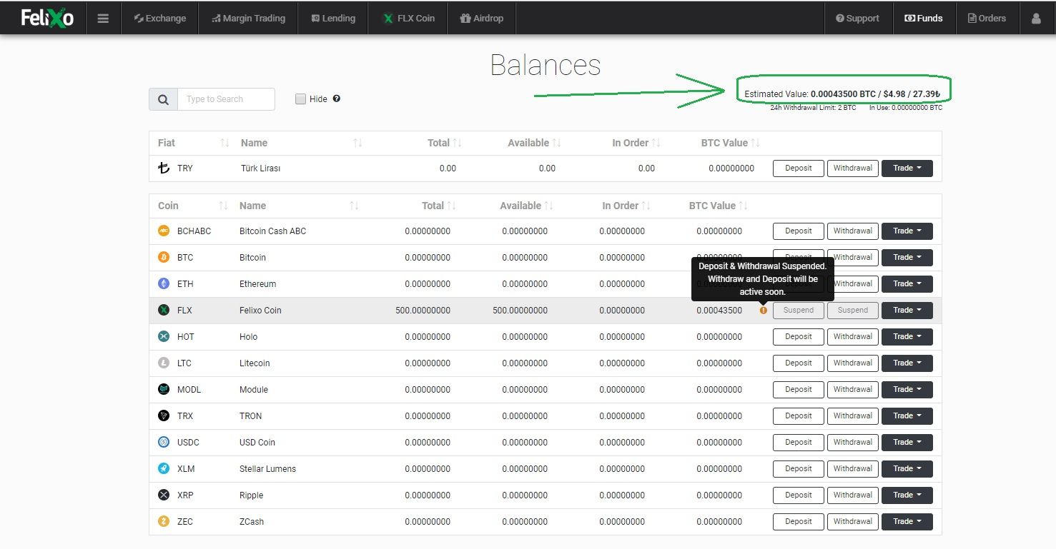Click the Stellar XLM coin icon
The height and width of the screenshot is (549, 1056).
coord(164,469)
